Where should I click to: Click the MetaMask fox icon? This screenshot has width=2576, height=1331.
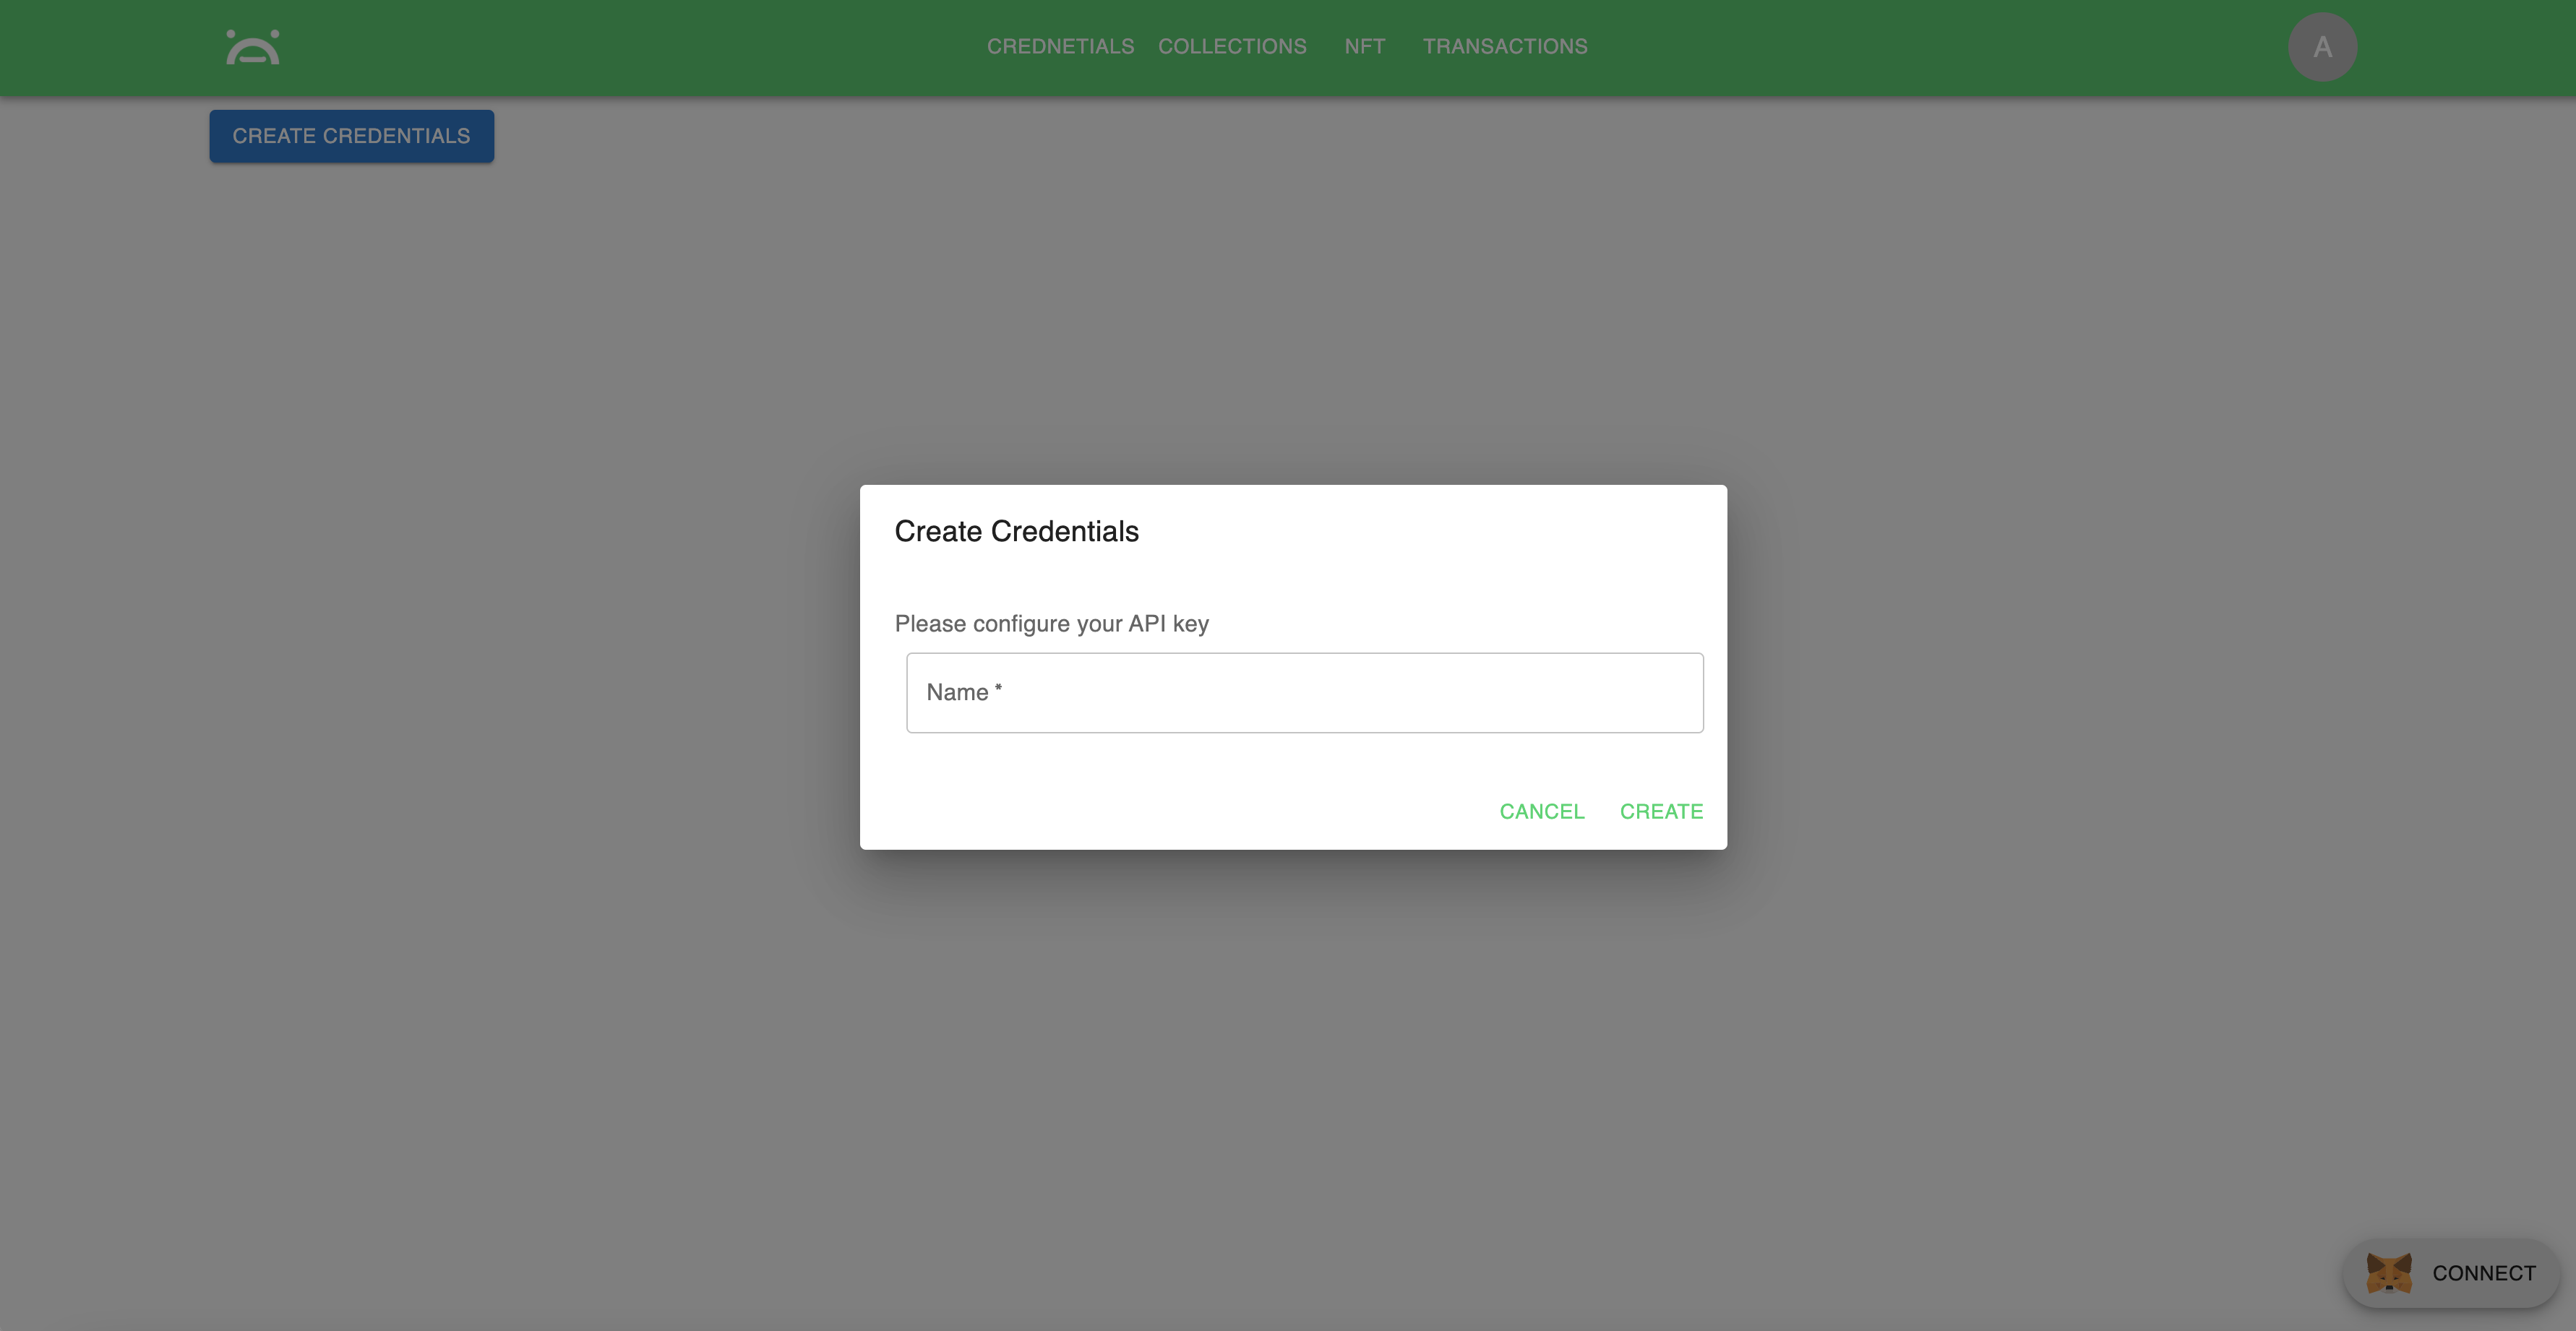(2389, 1273)
